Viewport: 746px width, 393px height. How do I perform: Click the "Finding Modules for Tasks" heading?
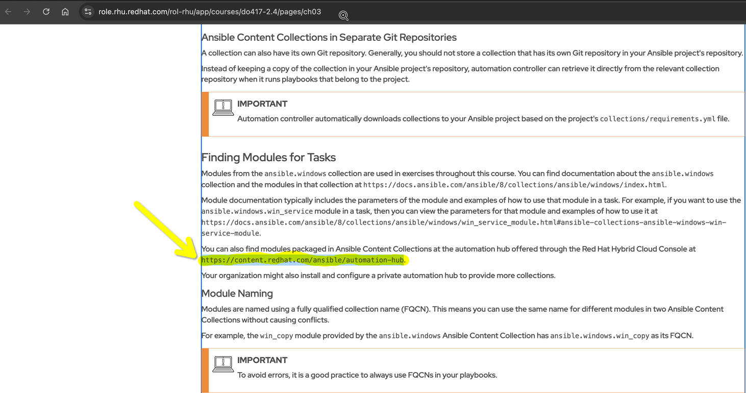[x=268, y=157]
